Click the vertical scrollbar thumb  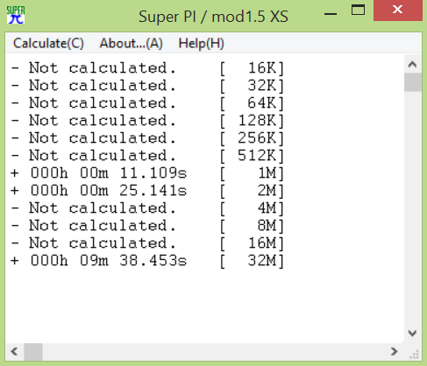tap(412, 82)
